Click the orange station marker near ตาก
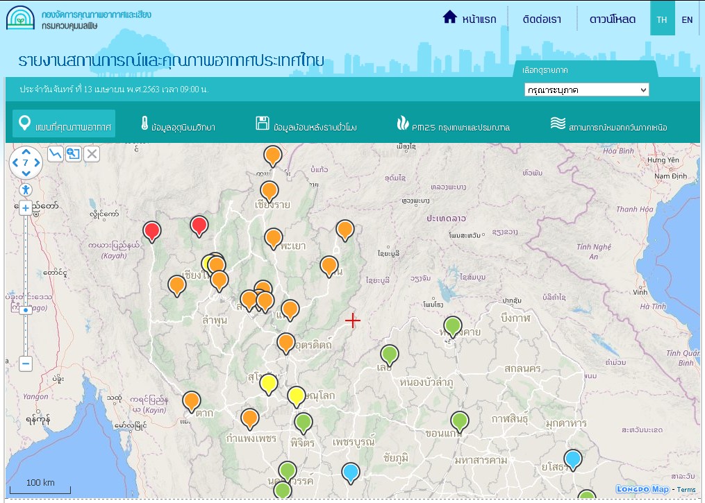Image resolution: width=705 pixels, height=503 pixels. 192,400
